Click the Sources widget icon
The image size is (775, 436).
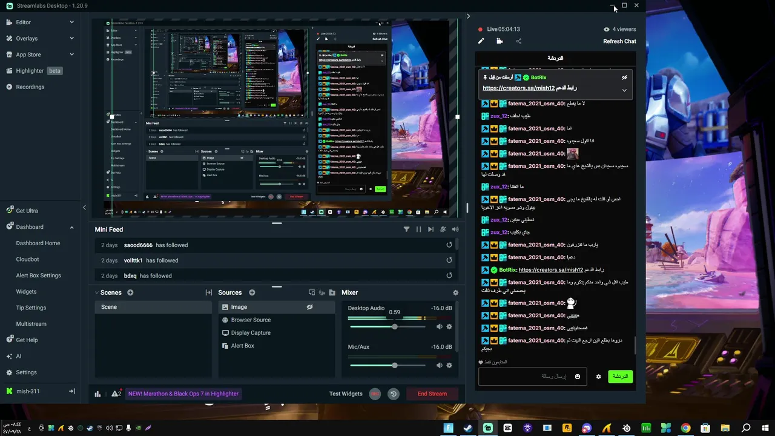point(312,292)
